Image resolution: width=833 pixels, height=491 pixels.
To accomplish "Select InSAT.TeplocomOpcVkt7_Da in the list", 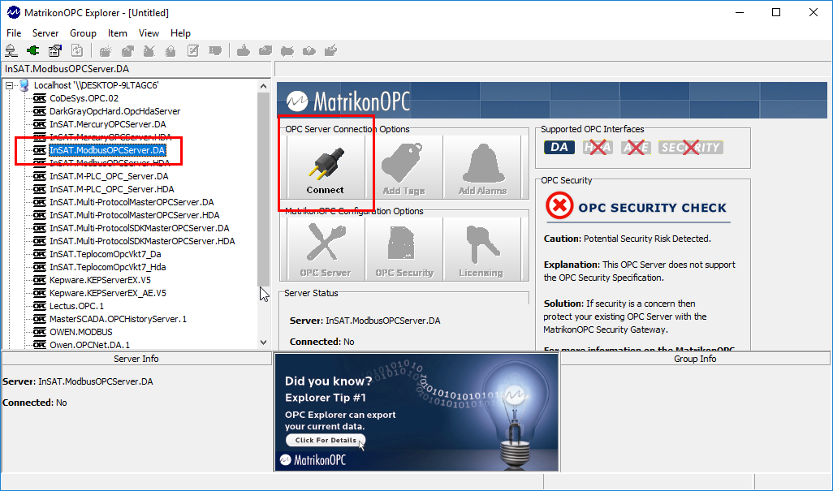I will pos(105,254).
